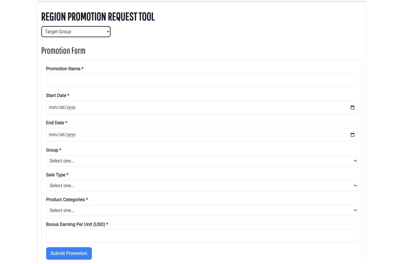Viewport: 401px width, 264px height.
Task: Focus the Promotion Name text field
Action: tap(202, 81)
